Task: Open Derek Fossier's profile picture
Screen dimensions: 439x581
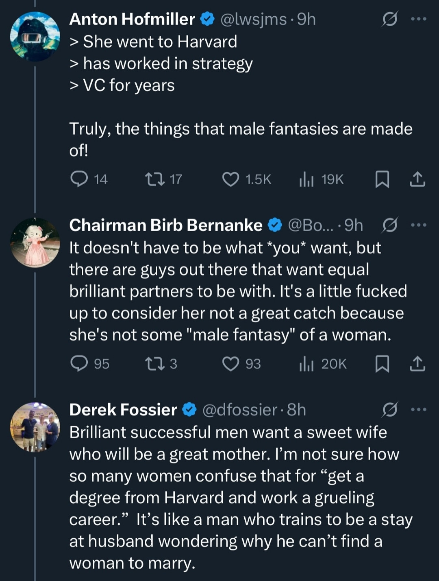Action: 35,427
